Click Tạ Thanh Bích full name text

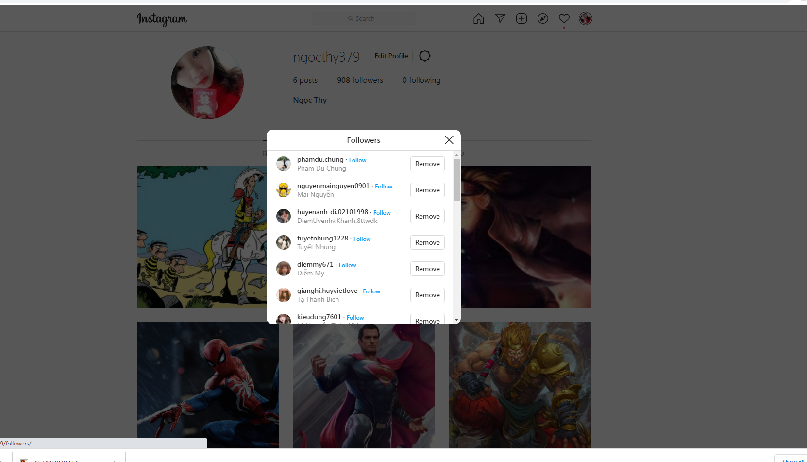point(318,300)
